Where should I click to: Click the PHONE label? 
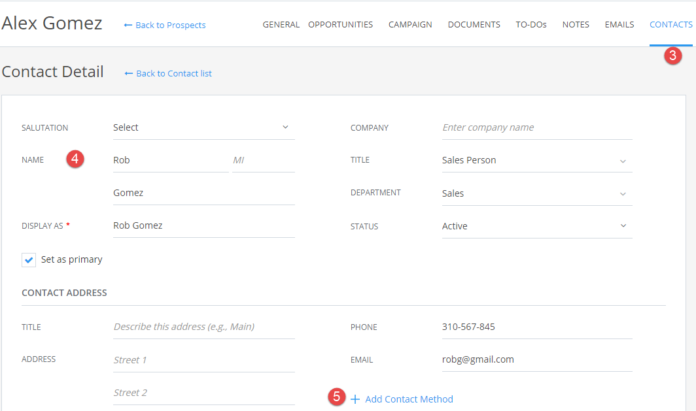coord(364,327)
